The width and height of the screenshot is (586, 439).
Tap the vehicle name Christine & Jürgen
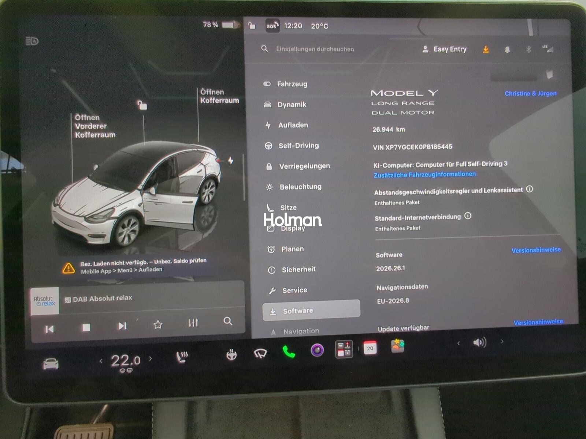tap(530, 94)
